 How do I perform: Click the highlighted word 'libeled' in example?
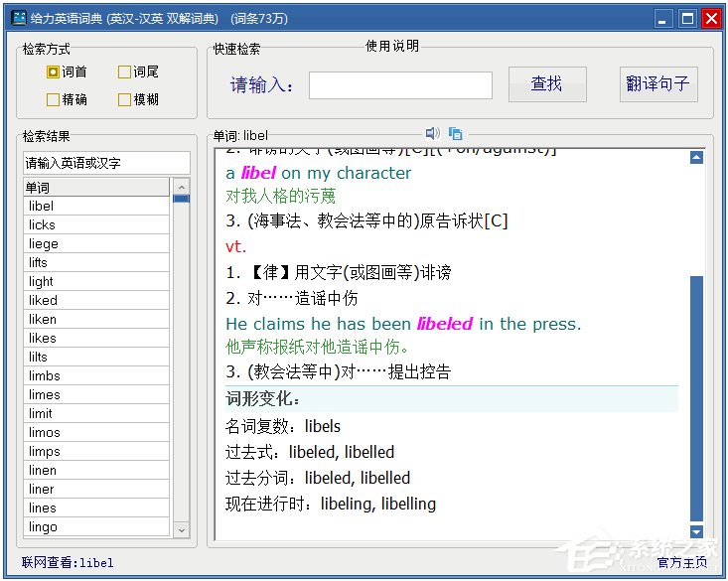click(444, 323)
